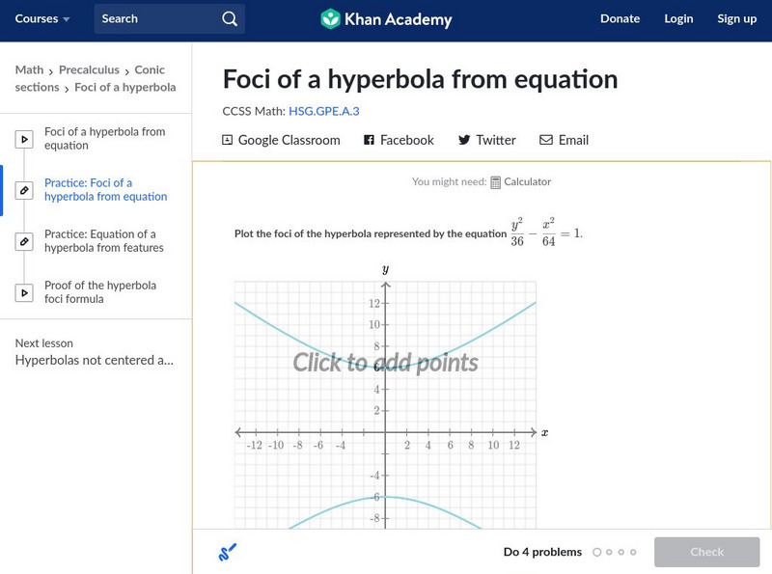Click the Donate button
The image size is (772, 574).
[620, 18]
